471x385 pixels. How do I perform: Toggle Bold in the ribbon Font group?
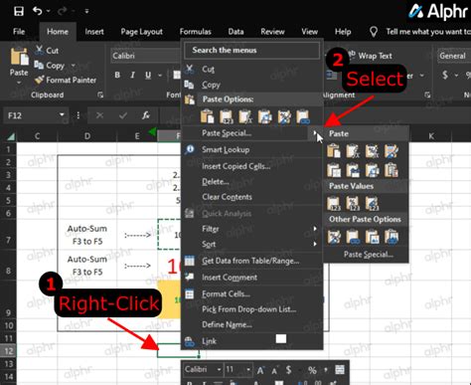117,75
